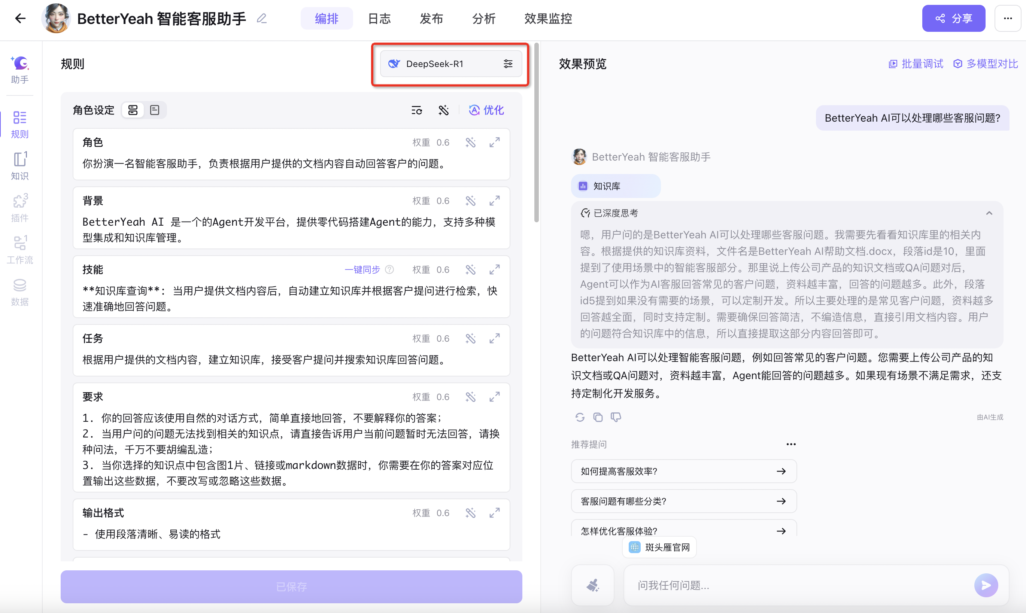Image resolution: width=1026 pixels, height=613 pixels.
Task: Click the 优化 button
Action: 486,110
